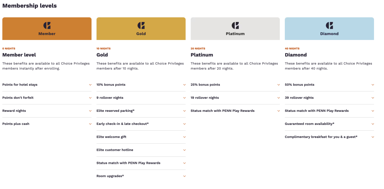Click chevron beside 10% bonus points
The height and width of the screenshot is (189, 384).
click(184, 85)
